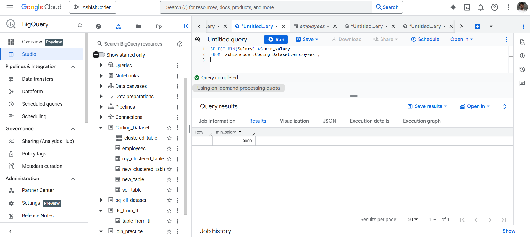Open the AshishCoder project selector

click(93, 7)
